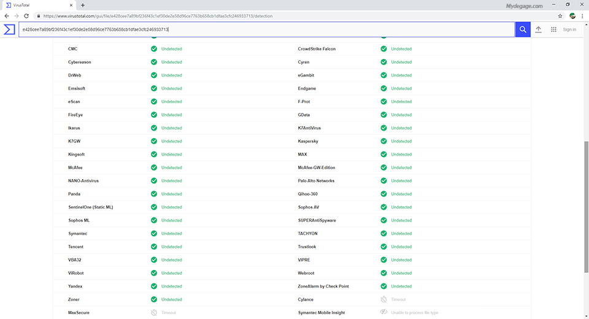
Task: Click the Tencent engine name
Action: point(76,247)
